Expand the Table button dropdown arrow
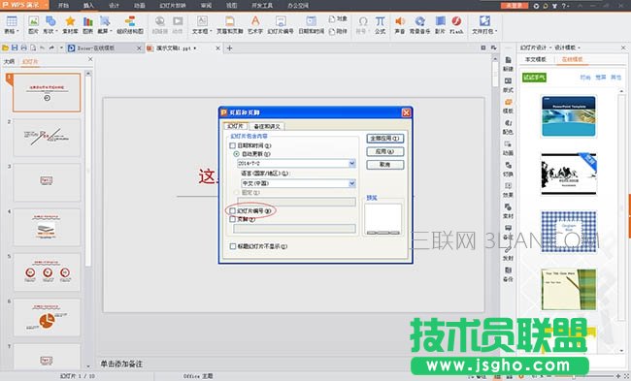The height and width of the screenshot is (381, 631). click(18, 31)
